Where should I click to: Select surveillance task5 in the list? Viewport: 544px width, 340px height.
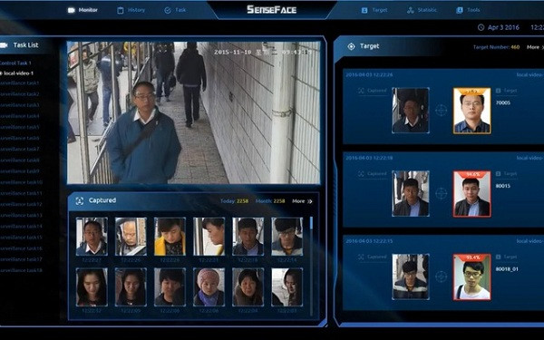click(19, 127)
